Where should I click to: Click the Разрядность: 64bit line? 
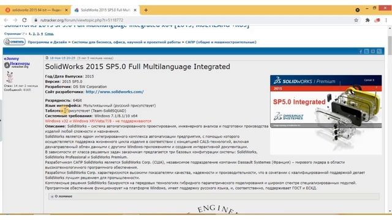tap(64, 100)
